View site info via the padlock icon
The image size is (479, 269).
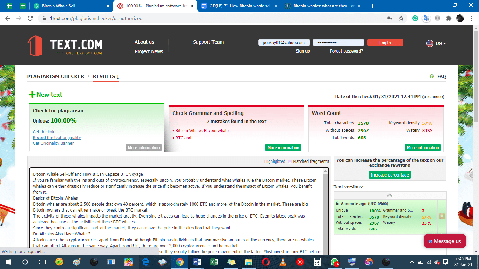click(x=44, y=18)
